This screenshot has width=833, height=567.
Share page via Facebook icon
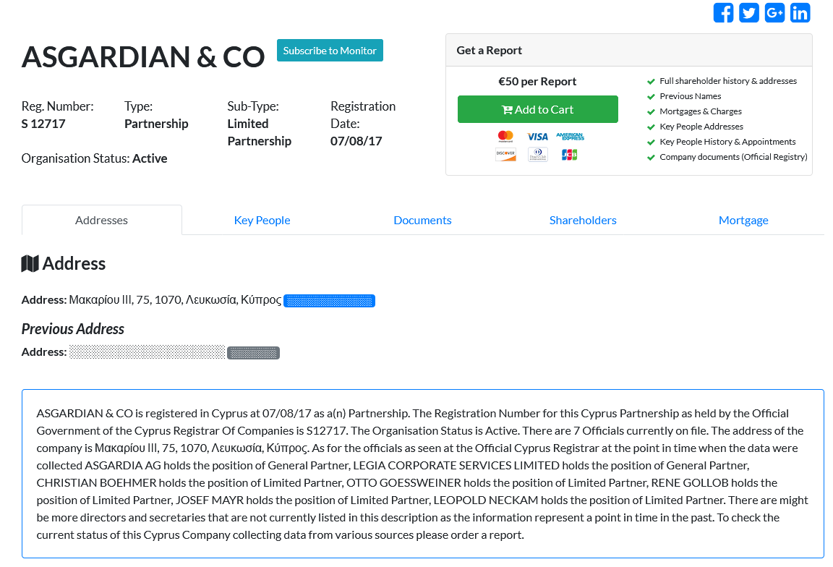723,12
